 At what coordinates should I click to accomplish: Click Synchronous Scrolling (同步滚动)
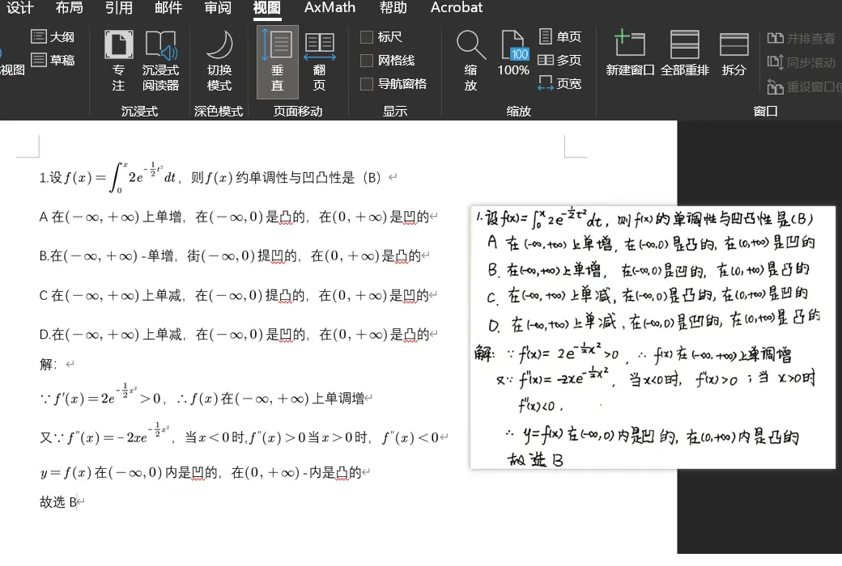[802, 62]
